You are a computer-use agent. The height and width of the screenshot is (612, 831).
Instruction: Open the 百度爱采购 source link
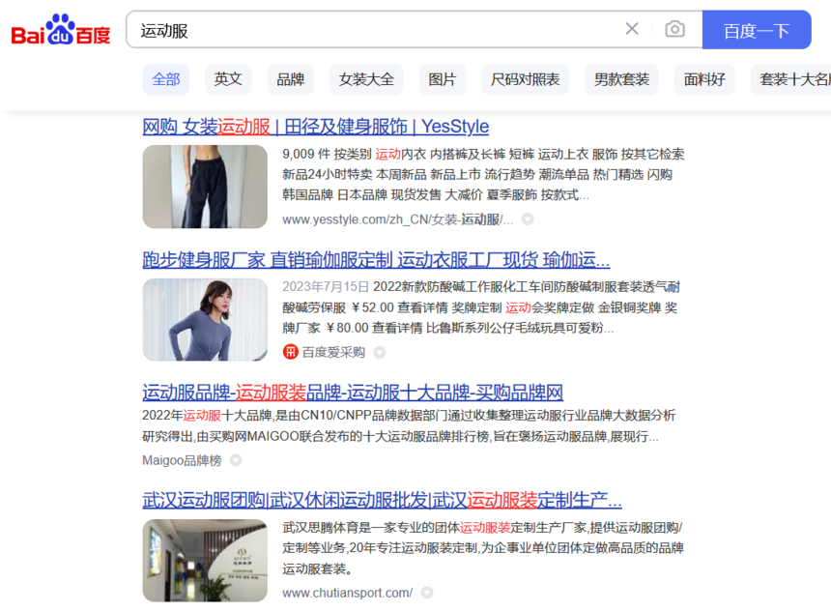tap(333, 352)
